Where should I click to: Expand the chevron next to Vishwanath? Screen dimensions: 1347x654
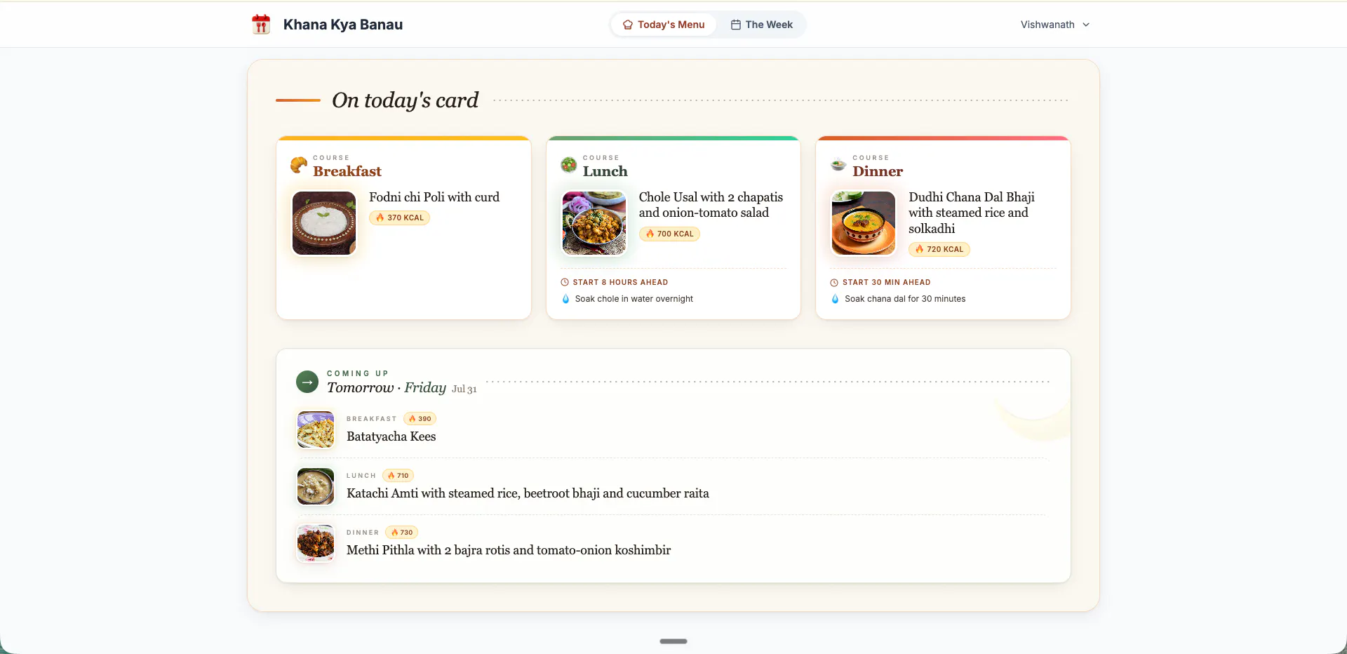click(1086, 25)
